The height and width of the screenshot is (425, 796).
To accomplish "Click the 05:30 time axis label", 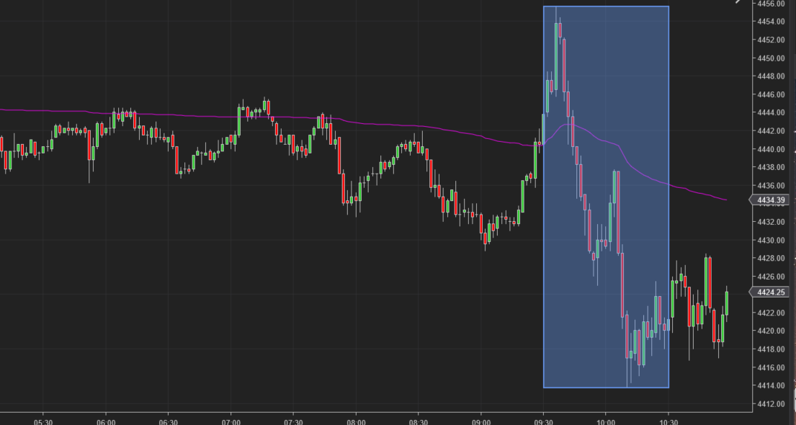I will tap(43, 422).
